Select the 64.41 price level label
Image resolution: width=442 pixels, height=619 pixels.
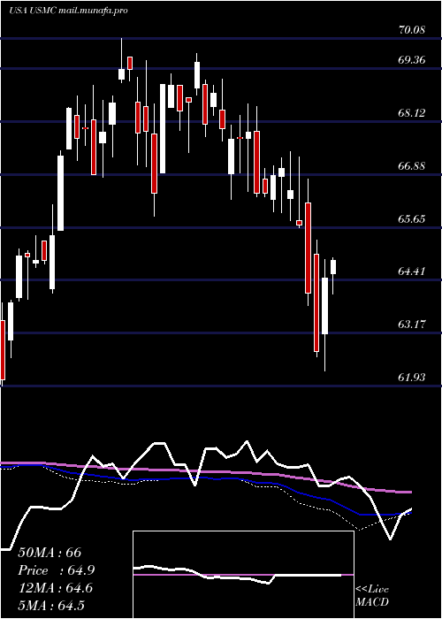click(412, 271)
